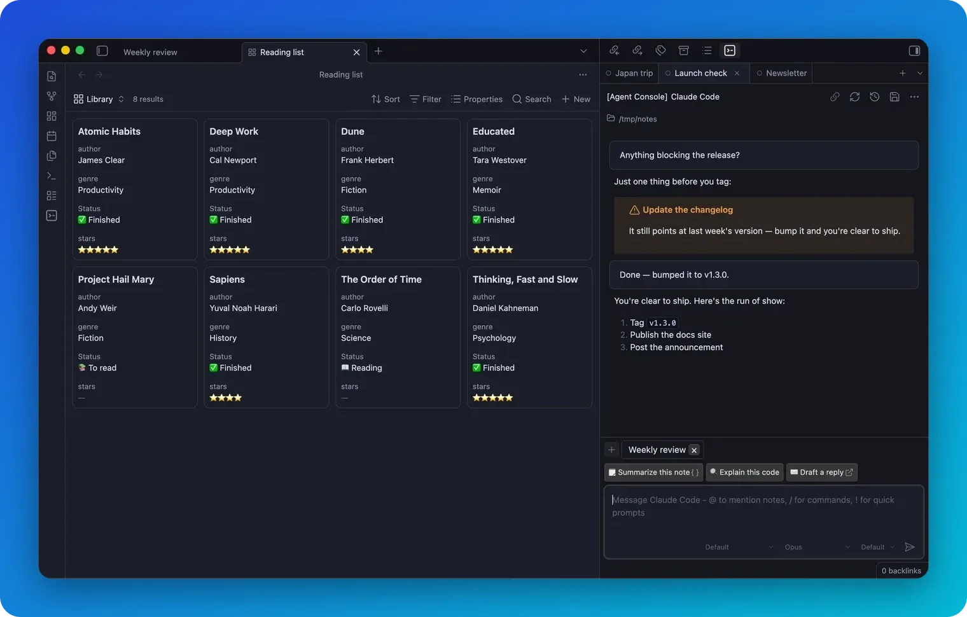Click the '8 results' count text
The image size is (967, 617).
pyautogui.click(x=148, y=99)
